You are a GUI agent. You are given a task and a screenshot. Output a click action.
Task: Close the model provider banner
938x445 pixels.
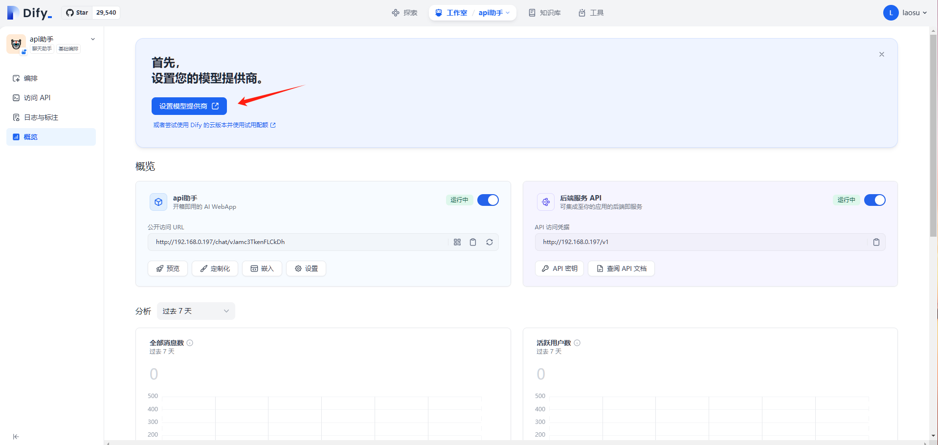point(882,54)
